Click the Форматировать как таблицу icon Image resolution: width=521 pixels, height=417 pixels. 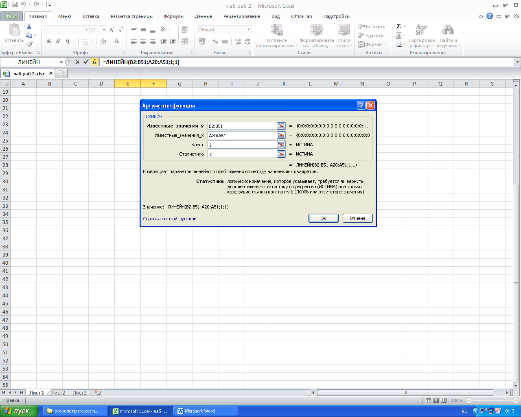coord(316,30)
